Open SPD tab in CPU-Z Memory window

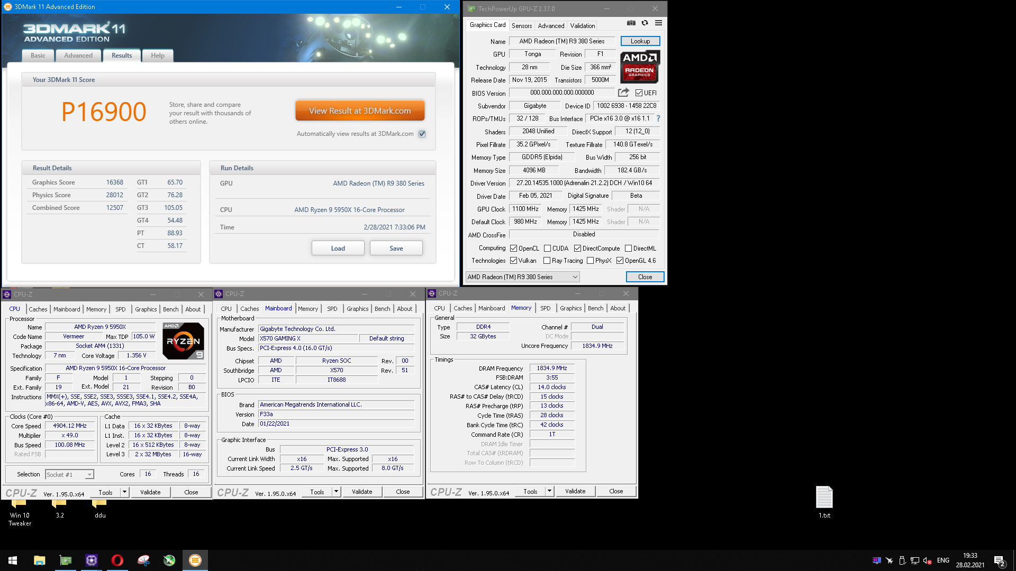(x=546, y=308)
